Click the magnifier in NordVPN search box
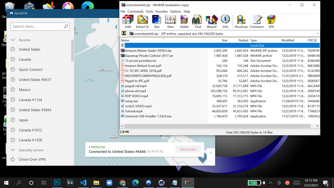The height and width of the screenshot is (188, 334). [x=66, y=26]
